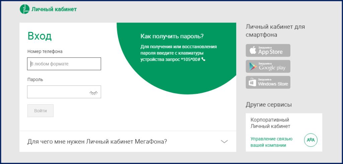Click the "Пароль" field label
The height and width of the screenshot is (164, 343).
35,79
